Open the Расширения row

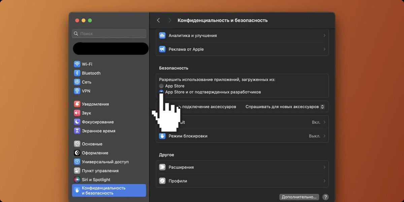pos(242,167)
